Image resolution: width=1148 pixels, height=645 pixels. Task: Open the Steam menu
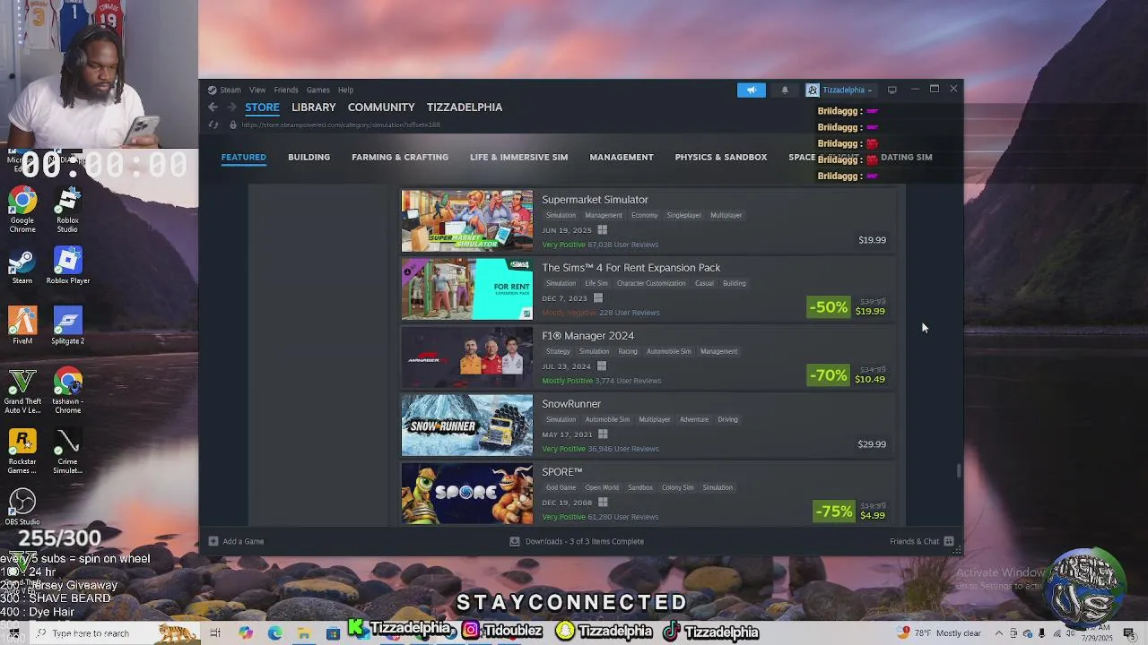230,90
